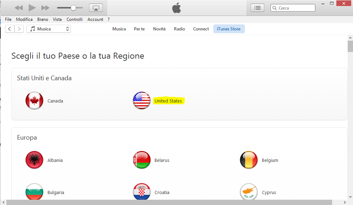Switch to the Per te tab
Image resolution: width=353 pixels, height=205 pixels.
pyautogui.click(x=139, y=29)
